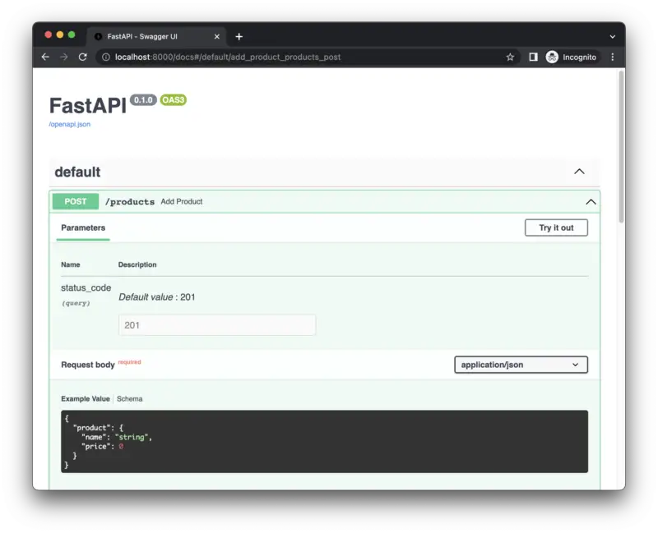Switch to the Schema tab
Viewport: 658px width, 533px height.
[130, 399]
